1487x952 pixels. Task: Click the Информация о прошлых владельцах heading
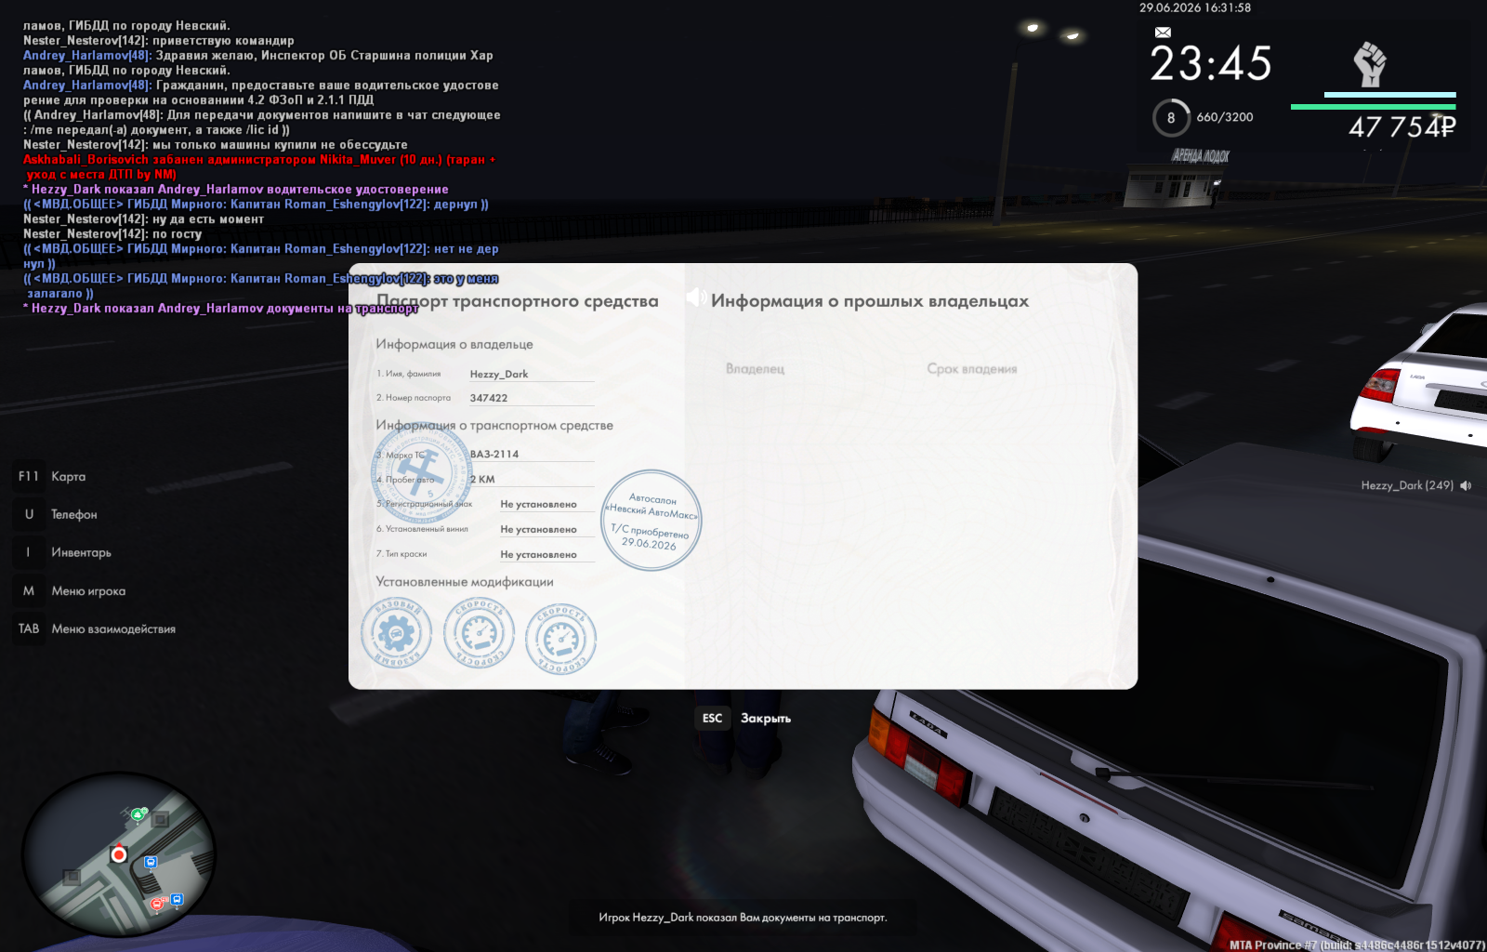tap(870, 301)
